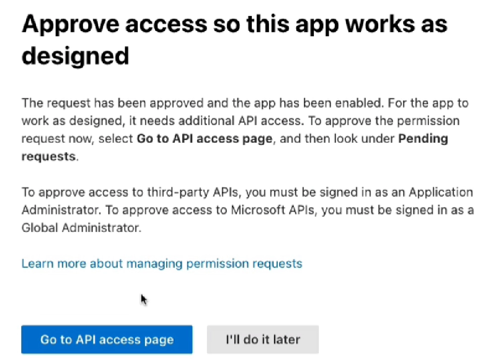496x362 pixels.
Task: Open Learn more about managing permission requests link
Action: 161,263
